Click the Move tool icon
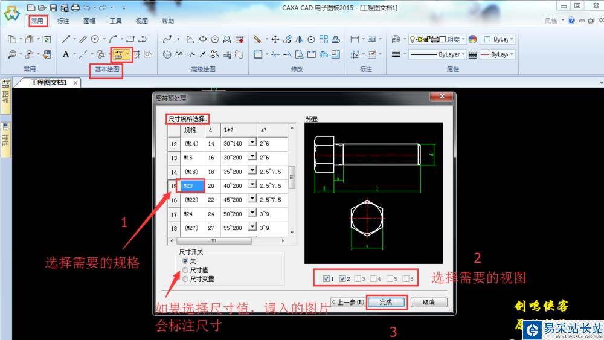The image size is (604, 340). (x=275, y=39)
